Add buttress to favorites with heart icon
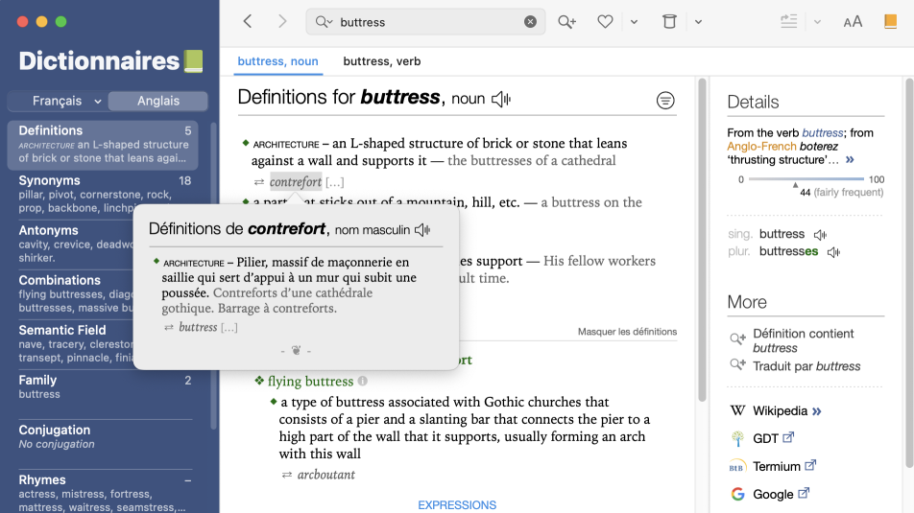914x513 pixels. tap(605, 22)
